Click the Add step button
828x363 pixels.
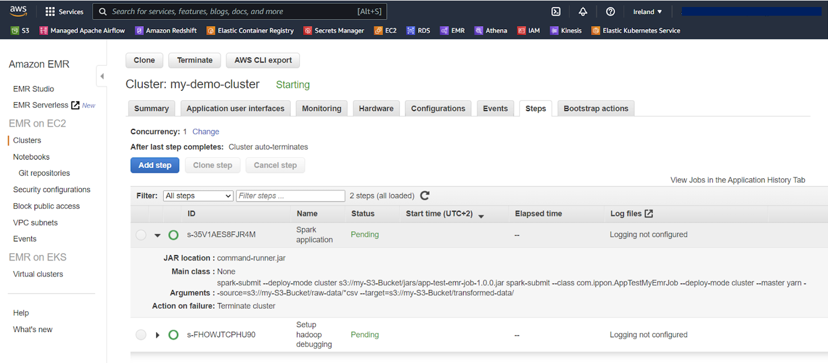155,165
